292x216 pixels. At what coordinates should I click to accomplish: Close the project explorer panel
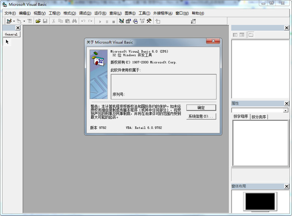[x=287, y=28]
